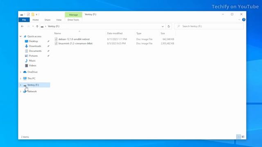
Task: Click the Back navigation arrow
Action: pos(22,26)
